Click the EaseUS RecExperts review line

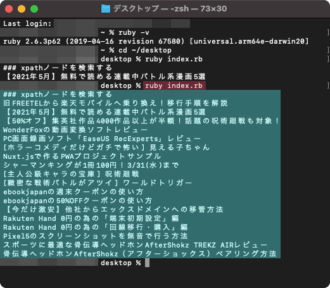coord(102,139)
